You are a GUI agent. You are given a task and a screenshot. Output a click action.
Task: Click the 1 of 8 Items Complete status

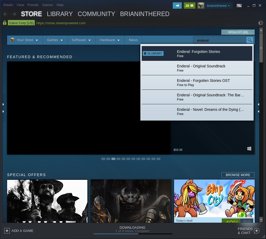132,231
